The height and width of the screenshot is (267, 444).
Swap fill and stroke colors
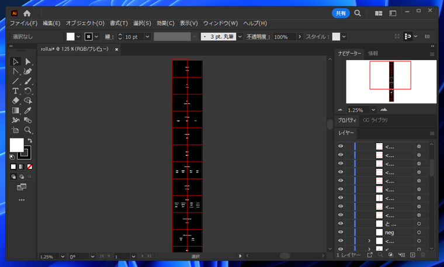30,140
